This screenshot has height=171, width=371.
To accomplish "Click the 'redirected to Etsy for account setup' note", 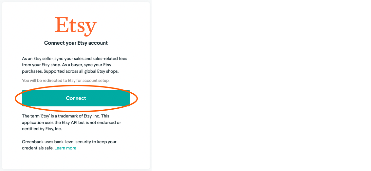I will 66,80.
